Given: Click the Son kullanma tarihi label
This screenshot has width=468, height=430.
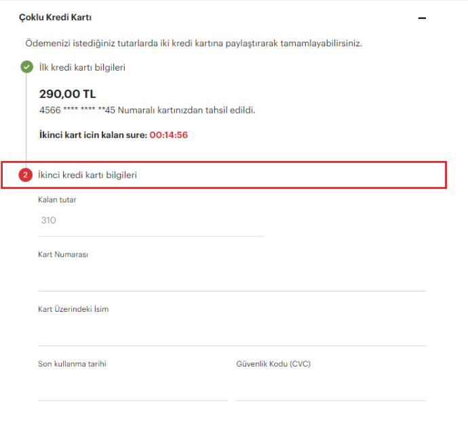Looking at the screenshot, I should (72, 363).
